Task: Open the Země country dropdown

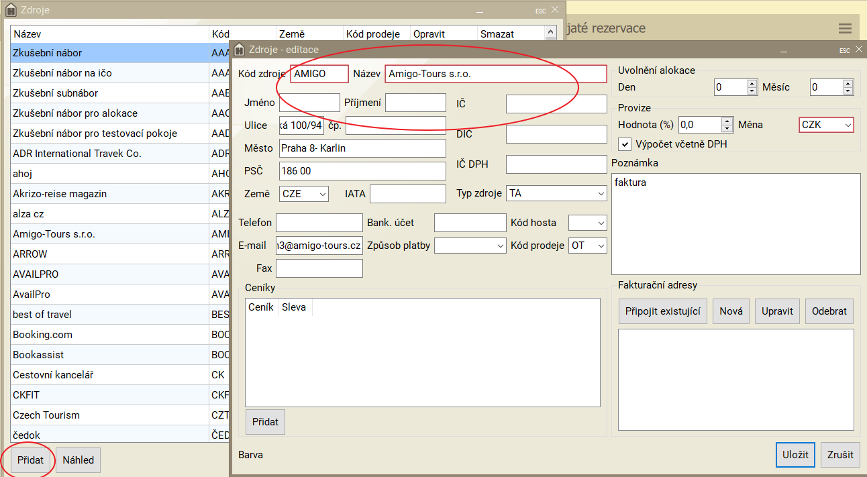Action: coord(304,194)
